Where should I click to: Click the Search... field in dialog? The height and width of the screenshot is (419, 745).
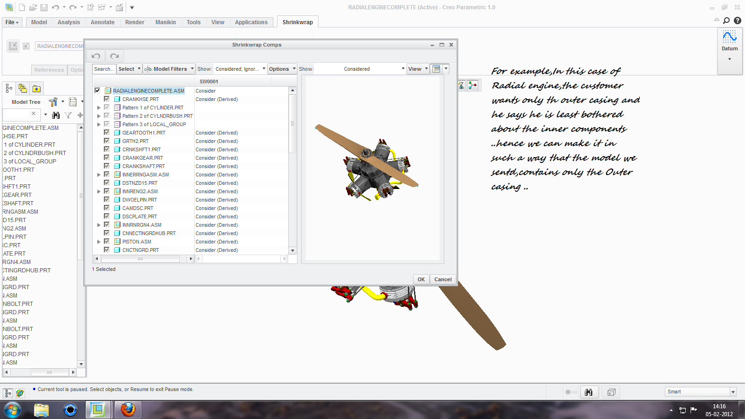[x=104, y=69]
